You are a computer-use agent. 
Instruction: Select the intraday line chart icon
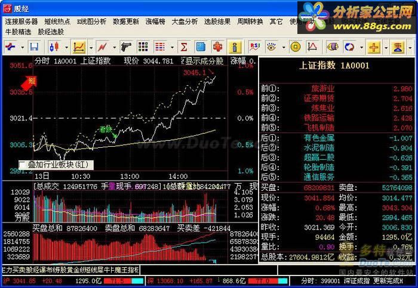pos(79,47)
